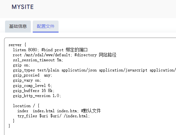The width and height of the screenshot is (176, 135).
Task: Click the 'gzip_proxied any;' line
Action: coord(32,75)
